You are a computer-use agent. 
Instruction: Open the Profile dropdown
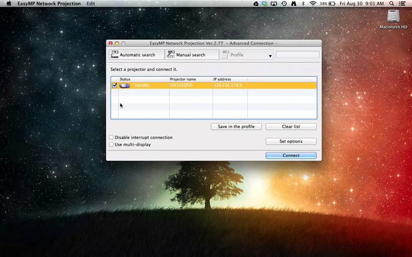tap(247, 54)
